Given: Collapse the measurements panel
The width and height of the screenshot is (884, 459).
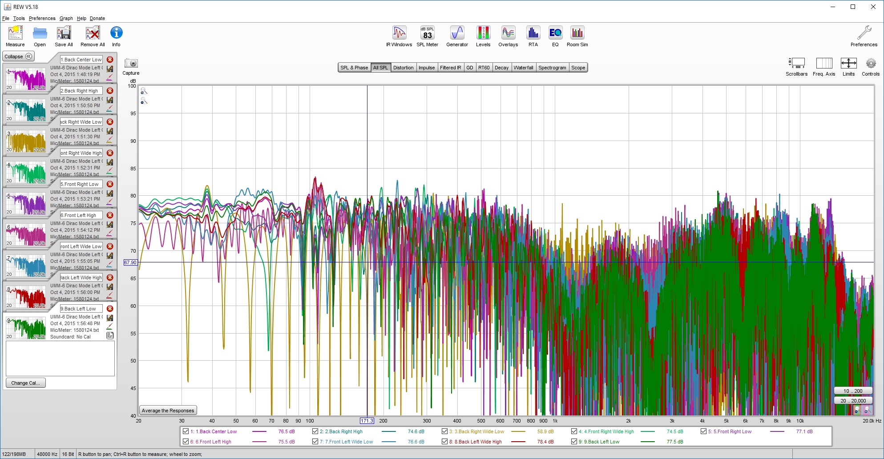Looking at the screenshot, I should [x=18, y=56].
